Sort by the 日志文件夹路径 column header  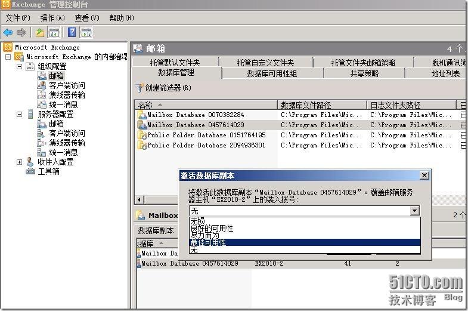tap(411, 105)
